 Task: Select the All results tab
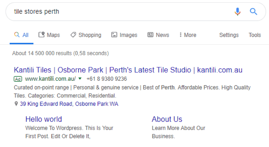point(21,35)
